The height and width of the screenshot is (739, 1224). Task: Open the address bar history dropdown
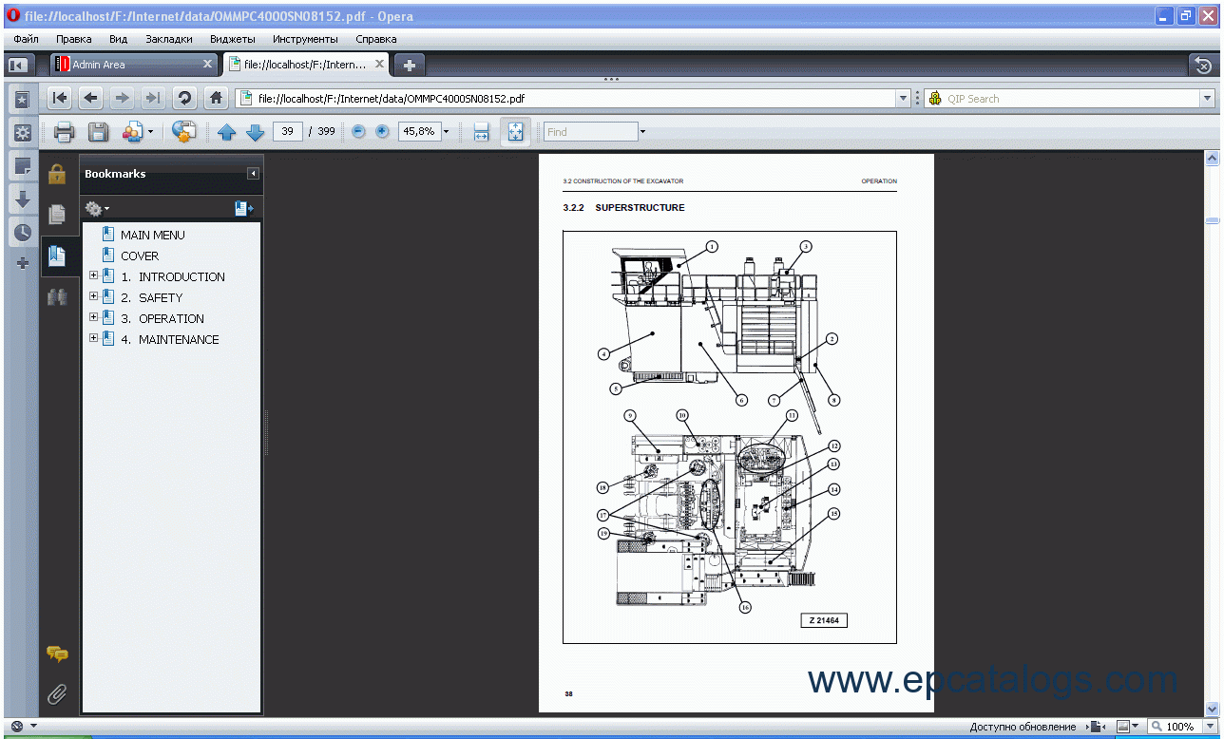903,99
